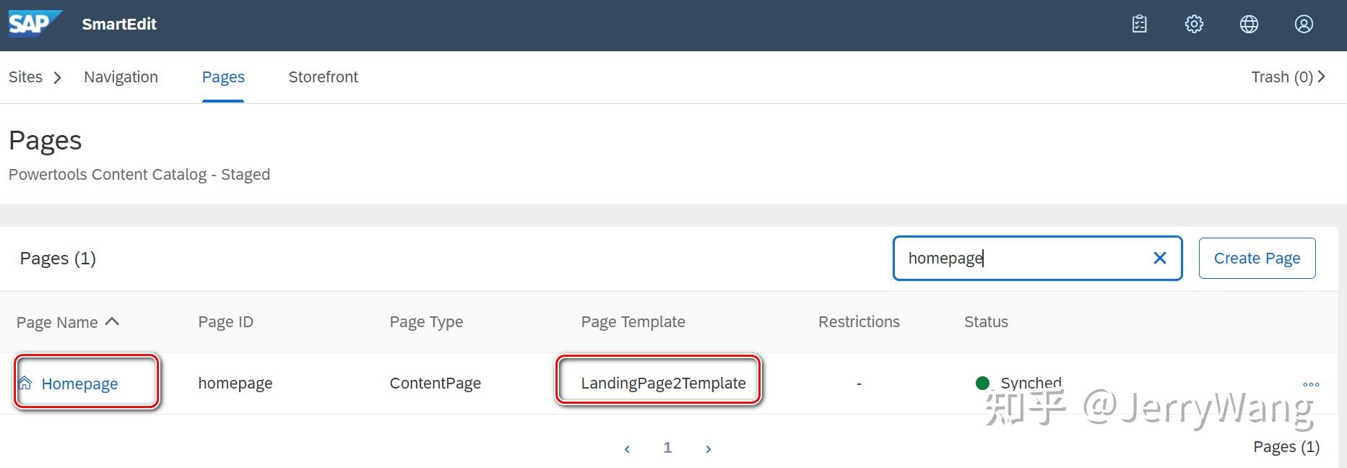Open Trash (0) with its chevron
This screenshot has width=1347, height=468.
(1288, 77)
